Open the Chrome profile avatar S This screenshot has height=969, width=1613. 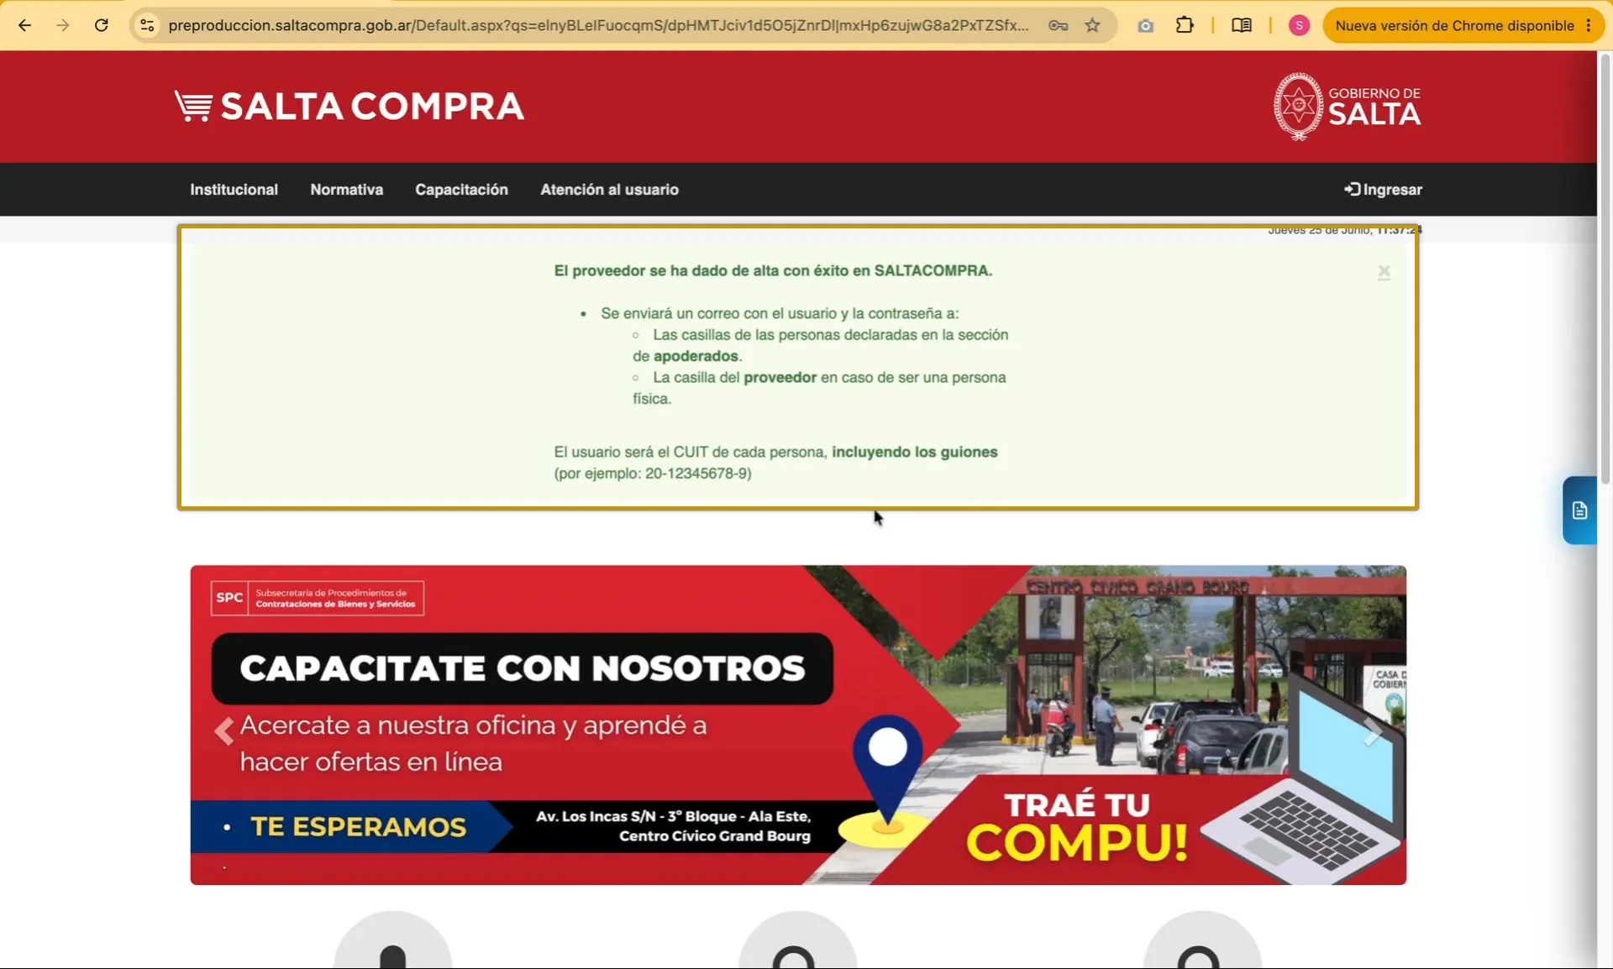point(1299,25)
